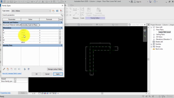Screen dimensions: 174x98
Task: Click the Help question mark icon
Action: pos(155,2)
